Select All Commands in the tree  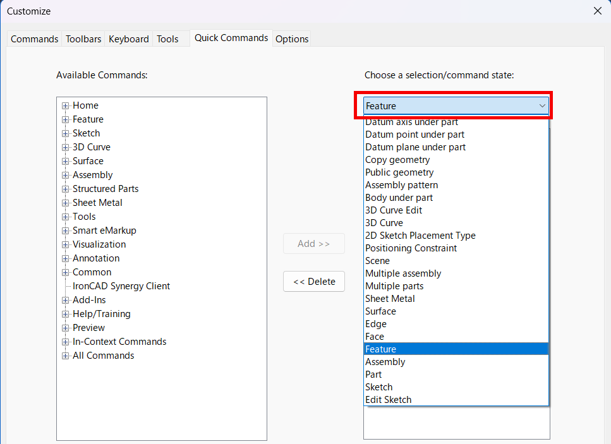(x=103, y=356)
